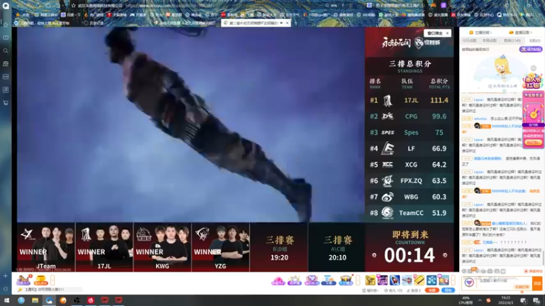This screenshot has width=545, height=306.
Task: Collapse the floating widget with the gray minus icon
Action: coord(533,68)
